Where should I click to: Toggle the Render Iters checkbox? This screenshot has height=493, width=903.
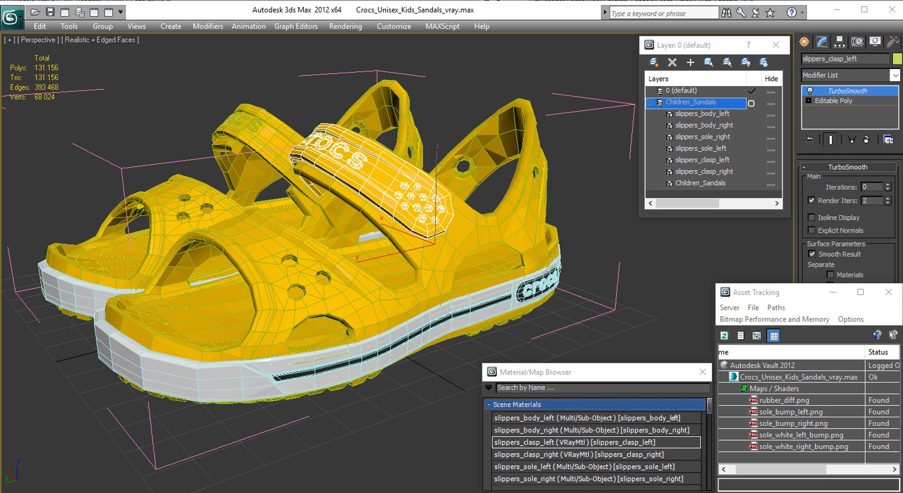tap(811, 200)
